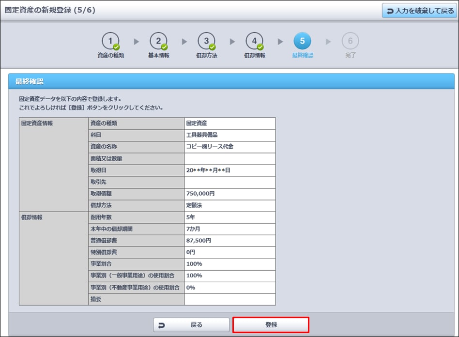Click the 最終確認 step label
459x337 pixels.
pyautogui.click(x=303, y=55)
